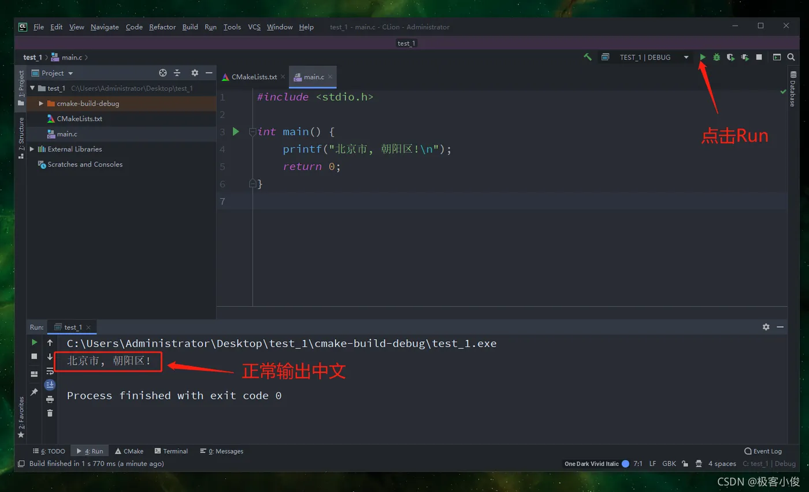Open the Refactor menu
This screenshot has width=809, height=492.
162,27
